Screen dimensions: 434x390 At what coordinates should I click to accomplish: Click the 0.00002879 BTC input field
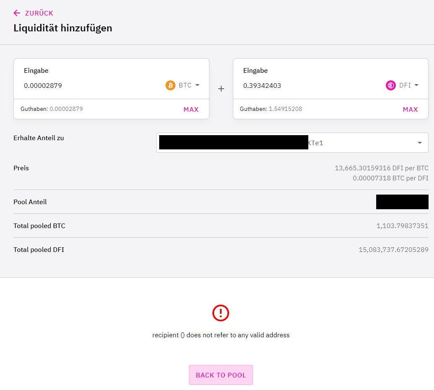(x=43, y=86)
